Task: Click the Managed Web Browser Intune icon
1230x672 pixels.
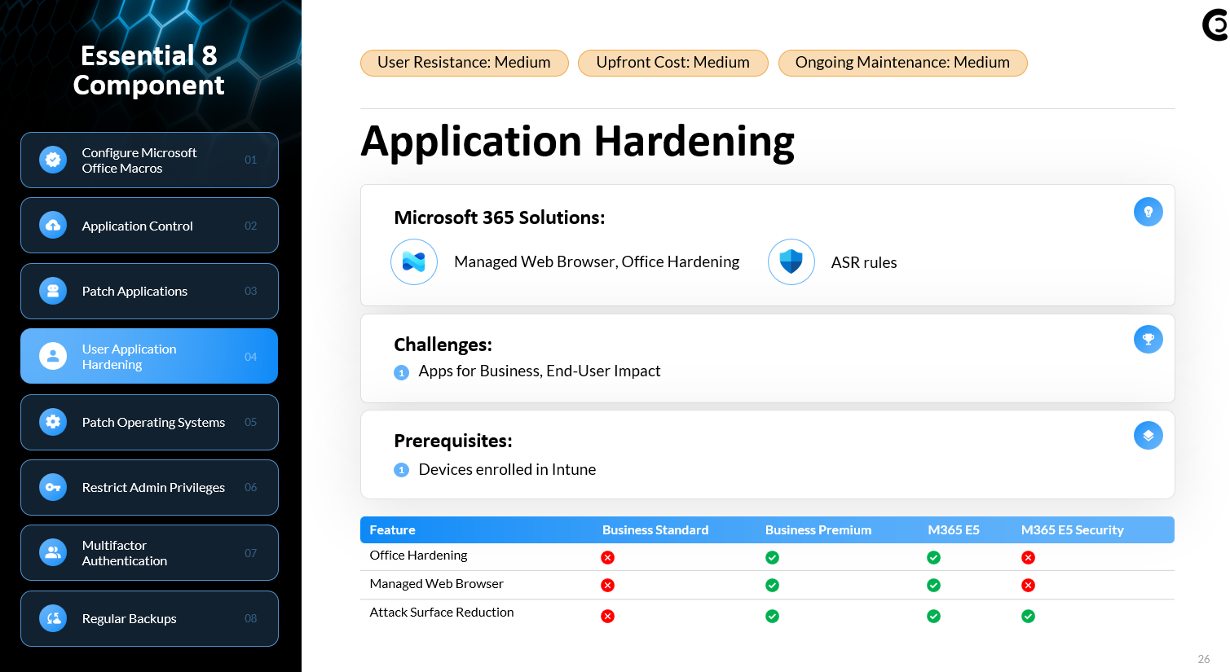Action: click(x=414, y=262)
